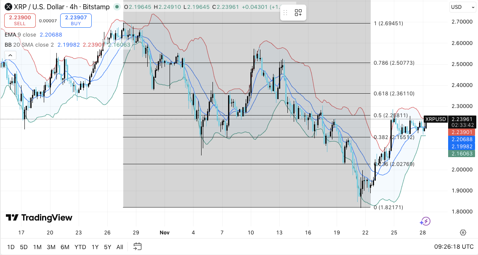This screenshot has height=255, width=478.
Task: Select the 0.618 Fibonacci level label
Action: tap(394, 94)
